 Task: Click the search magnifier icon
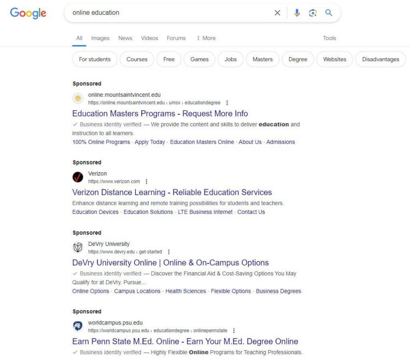(x=328, y=12)
